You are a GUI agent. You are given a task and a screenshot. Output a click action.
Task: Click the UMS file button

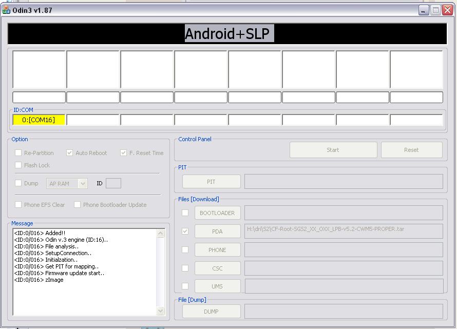[217, 286]
